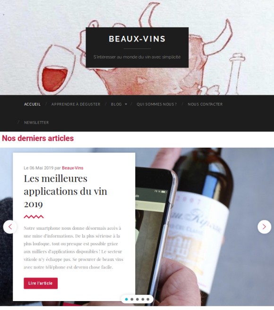Open Les meilleures applications du vin article title
274x310 pixels.
[65, 191]
